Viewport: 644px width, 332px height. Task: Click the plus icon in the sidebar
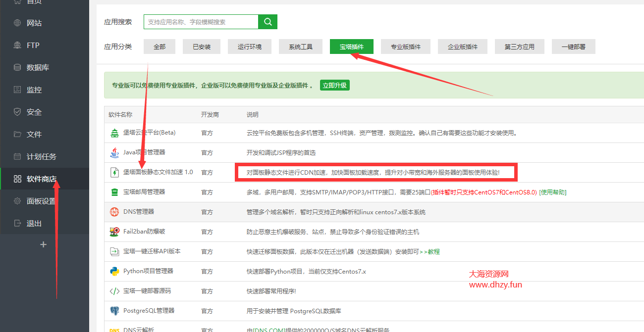[x=43, y=244]
